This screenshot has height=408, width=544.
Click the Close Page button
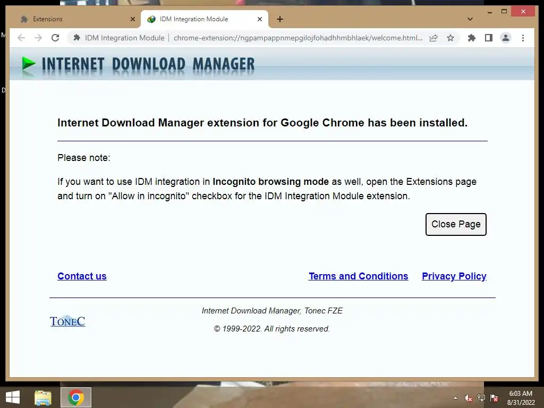(x=456, y=225)
